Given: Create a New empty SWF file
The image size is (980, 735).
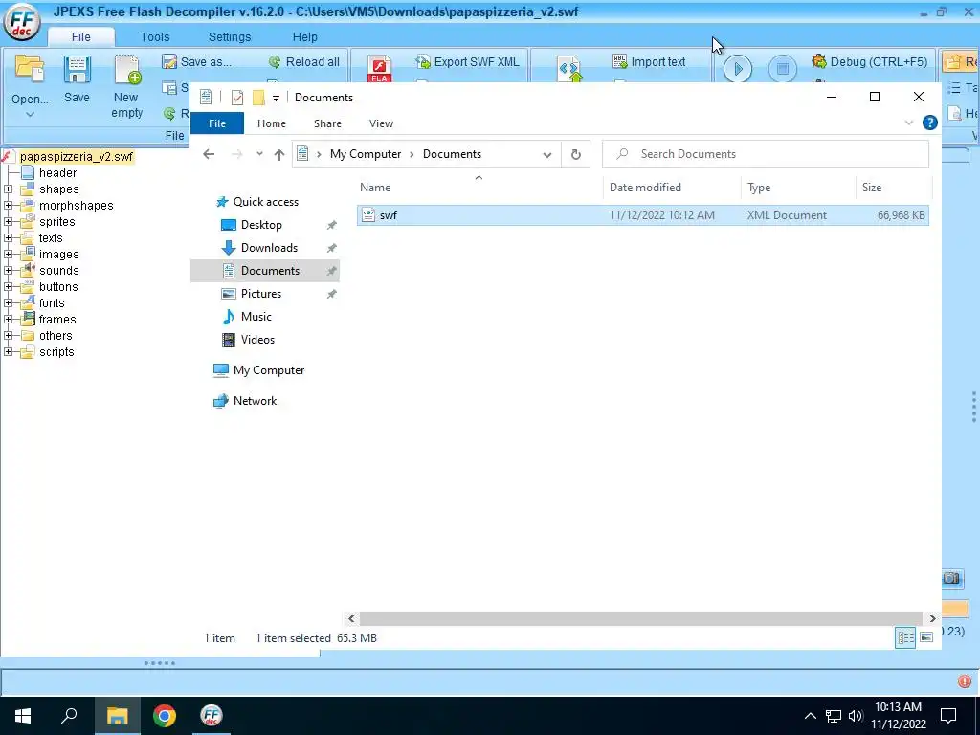Looking at the screenshot, I should [127, 86].
